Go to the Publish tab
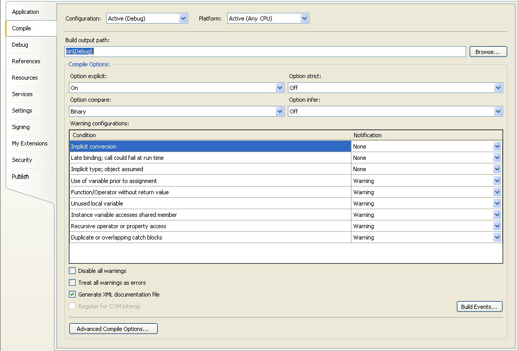This screenshot has height=351, width=517. click(x=21, y=176)
